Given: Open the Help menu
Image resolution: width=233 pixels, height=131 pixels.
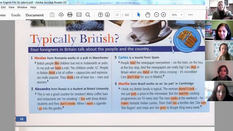Looking at the screenshot, I should pos(33,7).
